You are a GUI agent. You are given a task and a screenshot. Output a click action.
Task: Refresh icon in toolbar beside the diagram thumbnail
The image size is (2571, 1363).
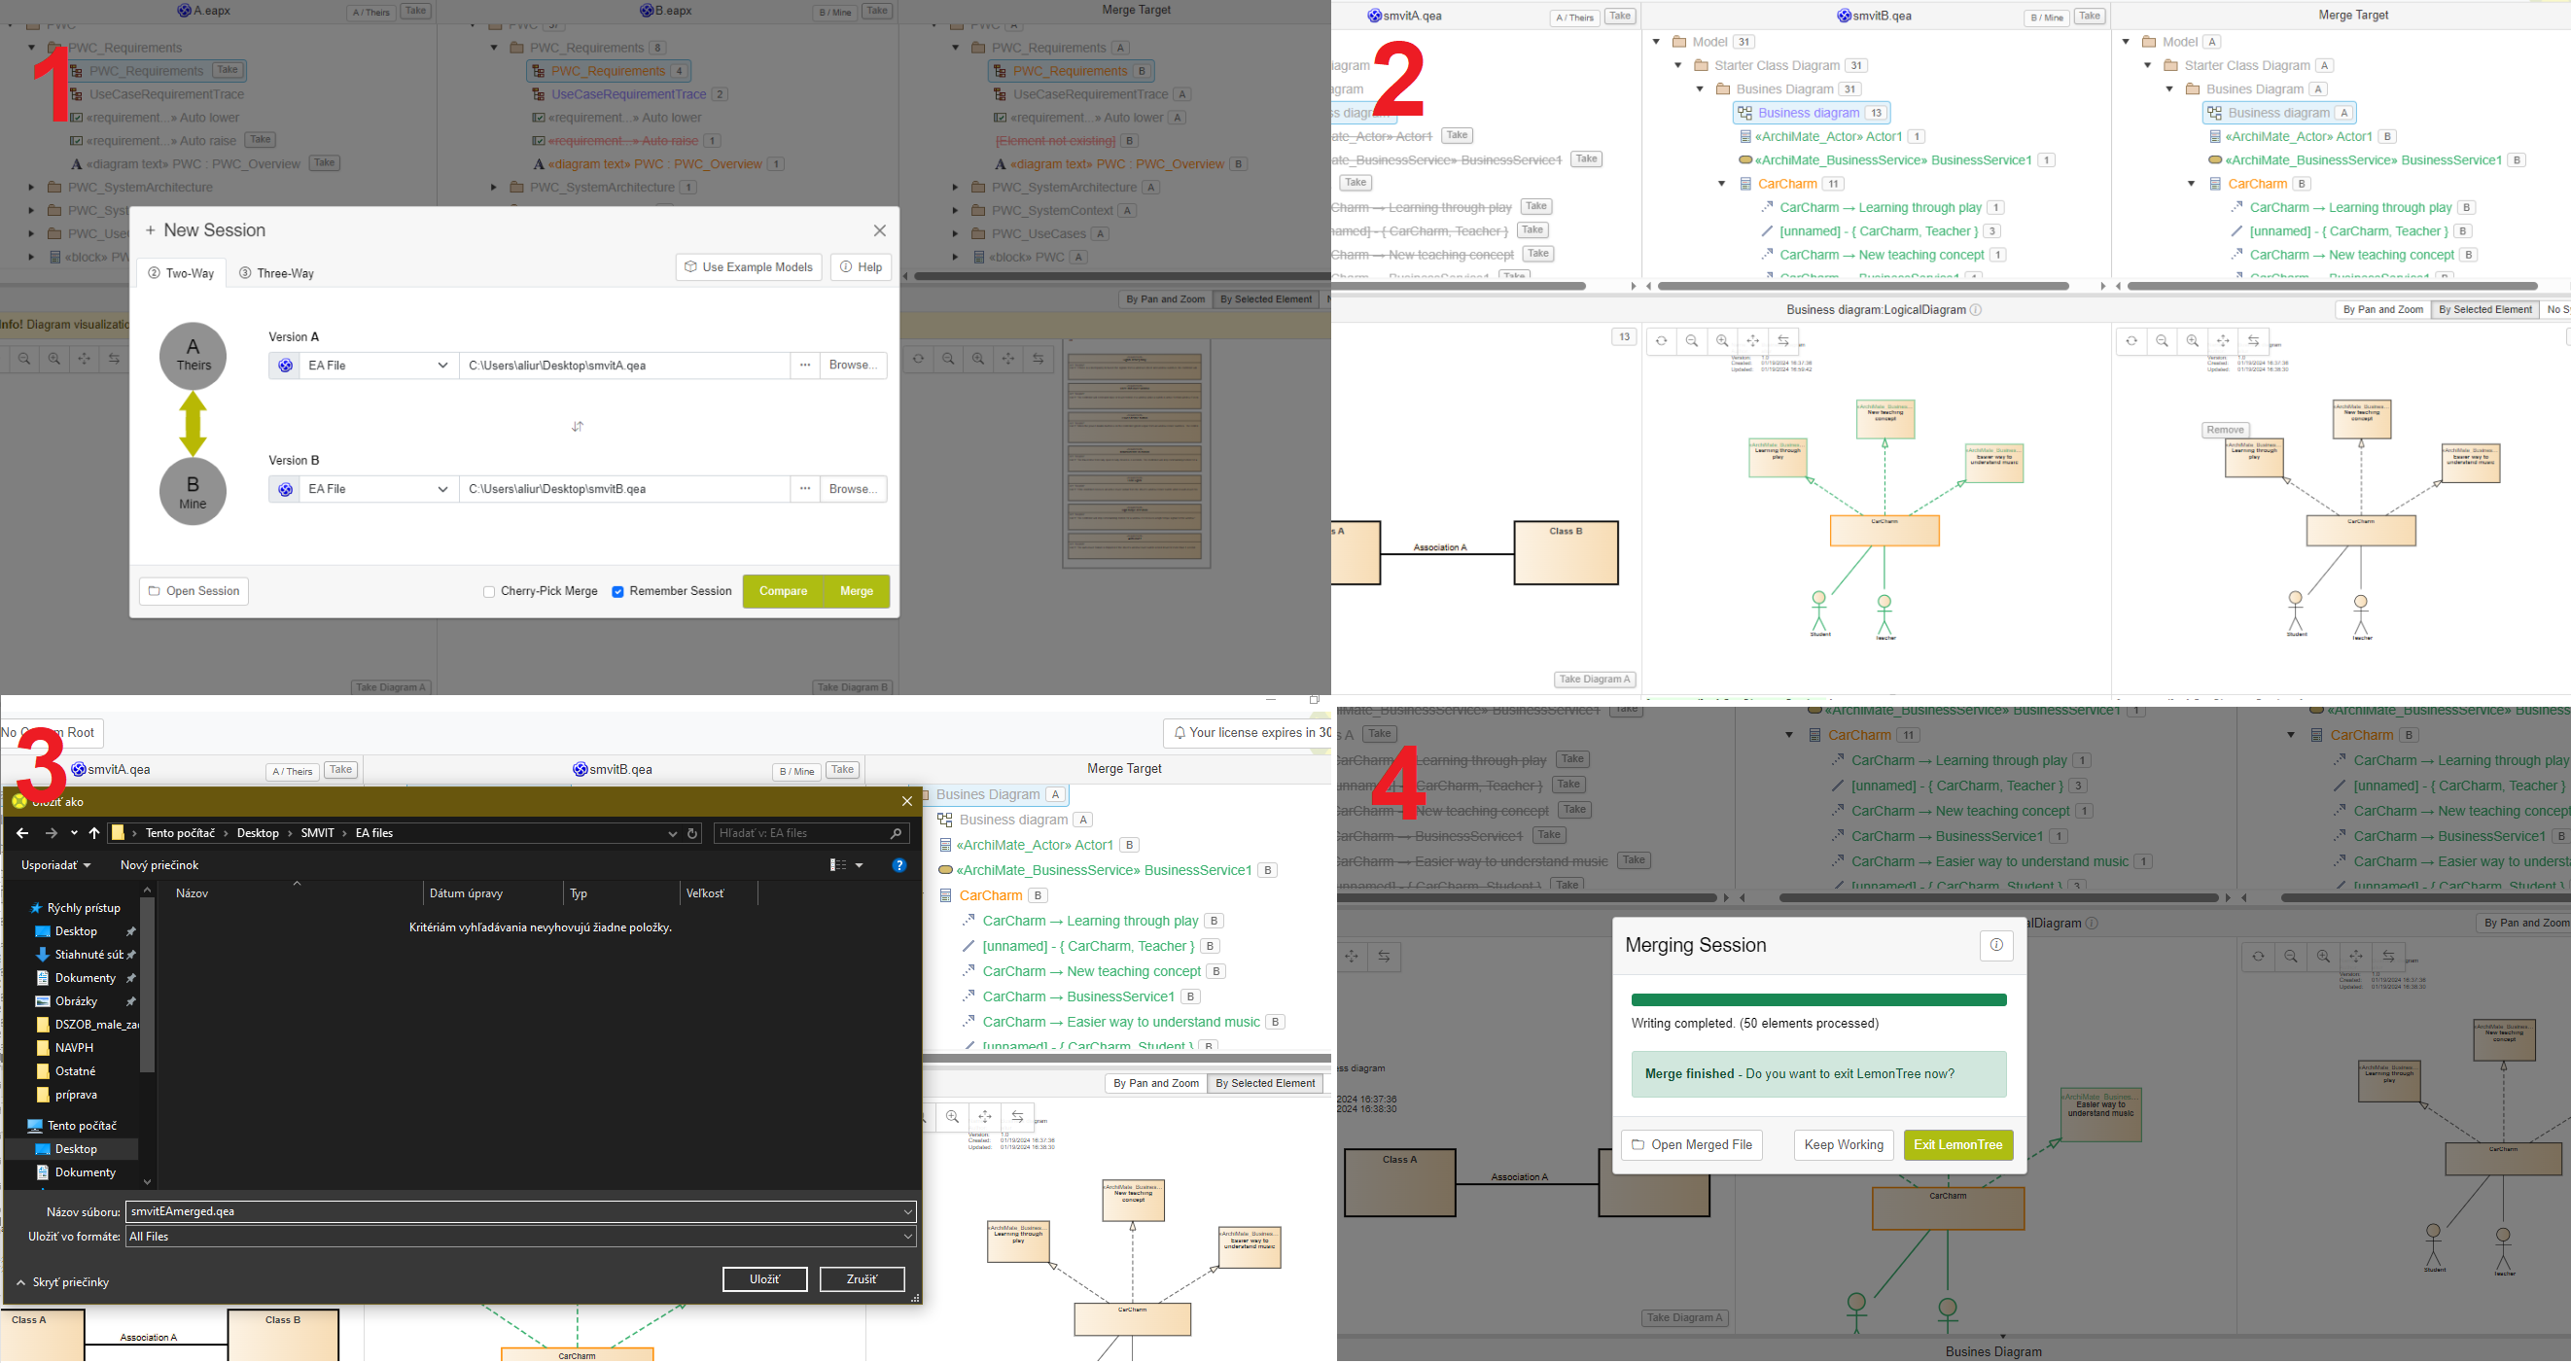(x=917, y=358)
